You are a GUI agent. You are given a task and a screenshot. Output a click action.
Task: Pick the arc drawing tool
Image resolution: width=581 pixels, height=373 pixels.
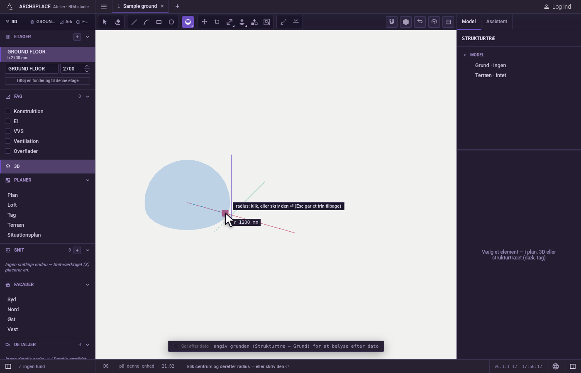(x=146, y=22)
